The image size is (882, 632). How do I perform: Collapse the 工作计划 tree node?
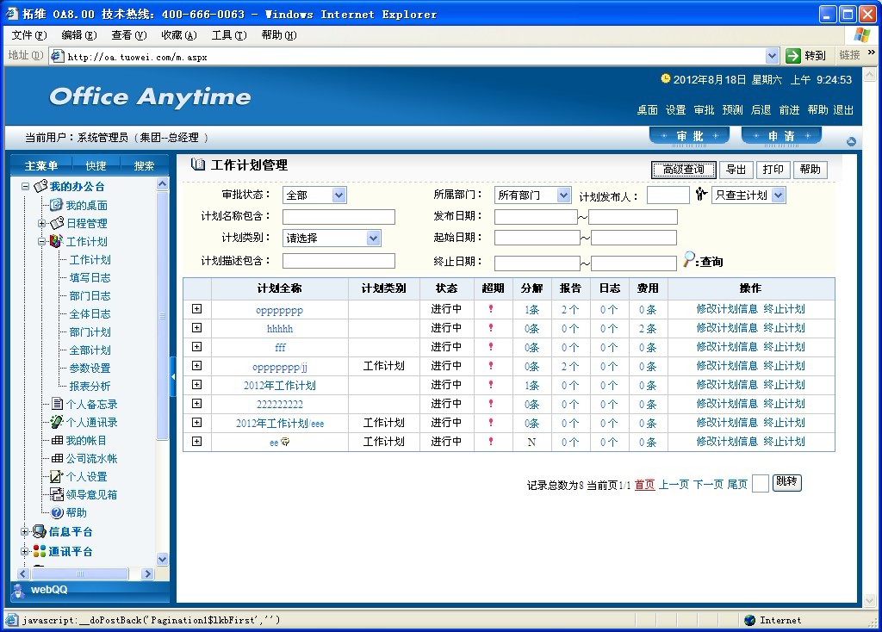(41, 242)
